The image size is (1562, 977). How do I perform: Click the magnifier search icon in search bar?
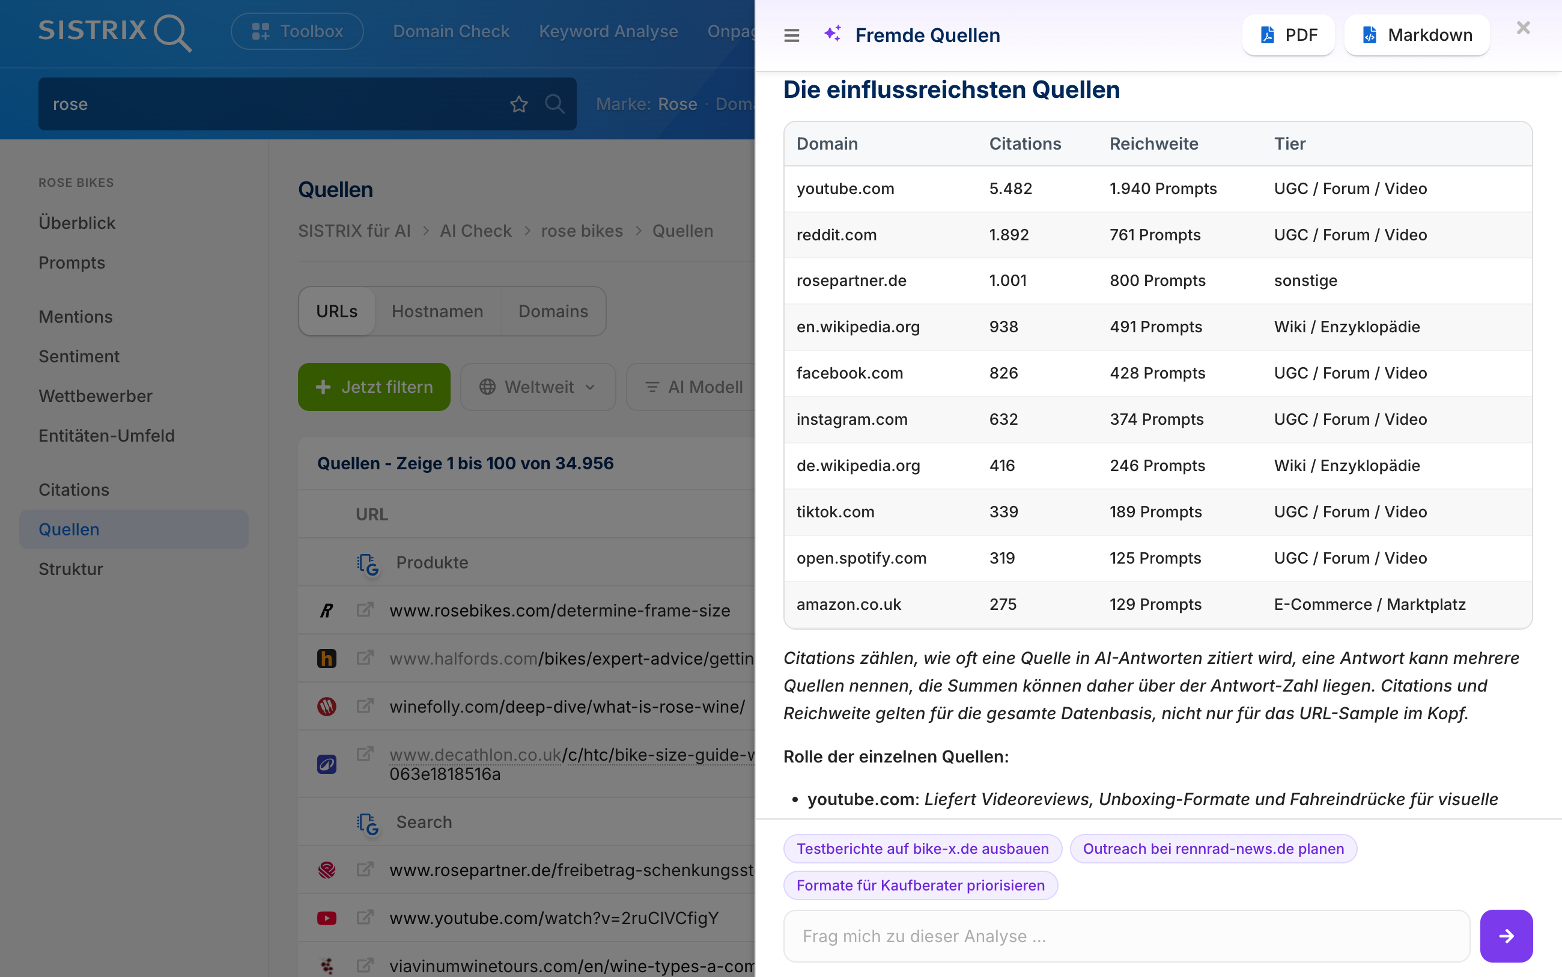point(555,103)
